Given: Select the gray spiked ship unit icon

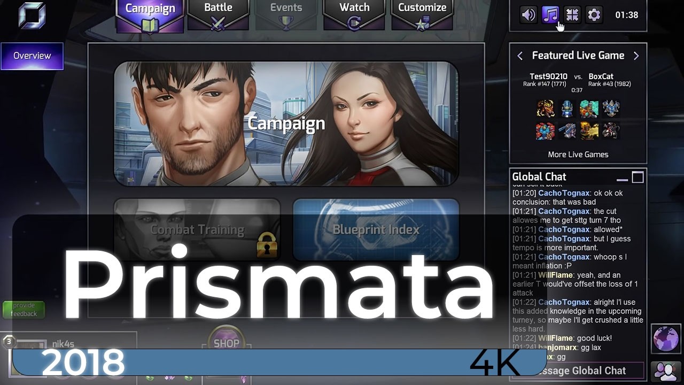Looking at the screenshot, I should (x=611, y=109).
